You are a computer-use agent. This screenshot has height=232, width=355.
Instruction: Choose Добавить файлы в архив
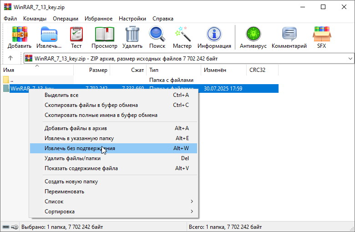(x=114, y=128)
